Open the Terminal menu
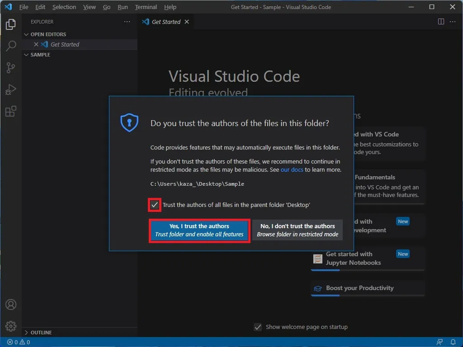 (146, 7)
